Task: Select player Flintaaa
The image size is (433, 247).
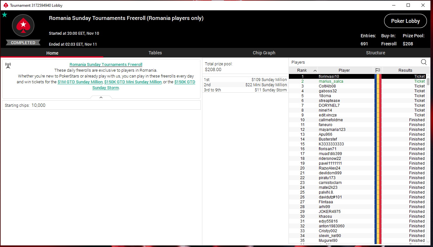Action: pos(357,202)
